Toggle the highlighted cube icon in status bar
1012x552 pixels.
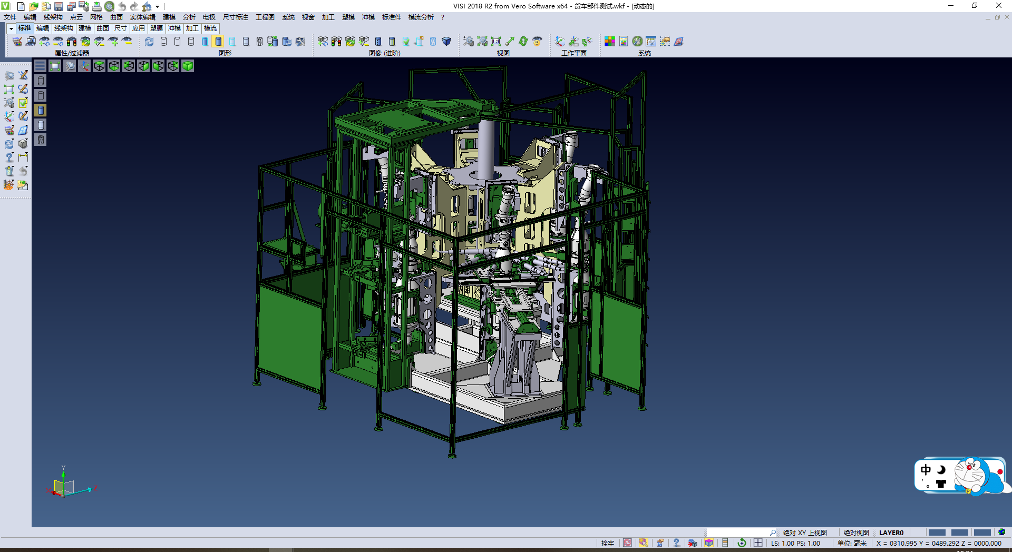[709, 543]
